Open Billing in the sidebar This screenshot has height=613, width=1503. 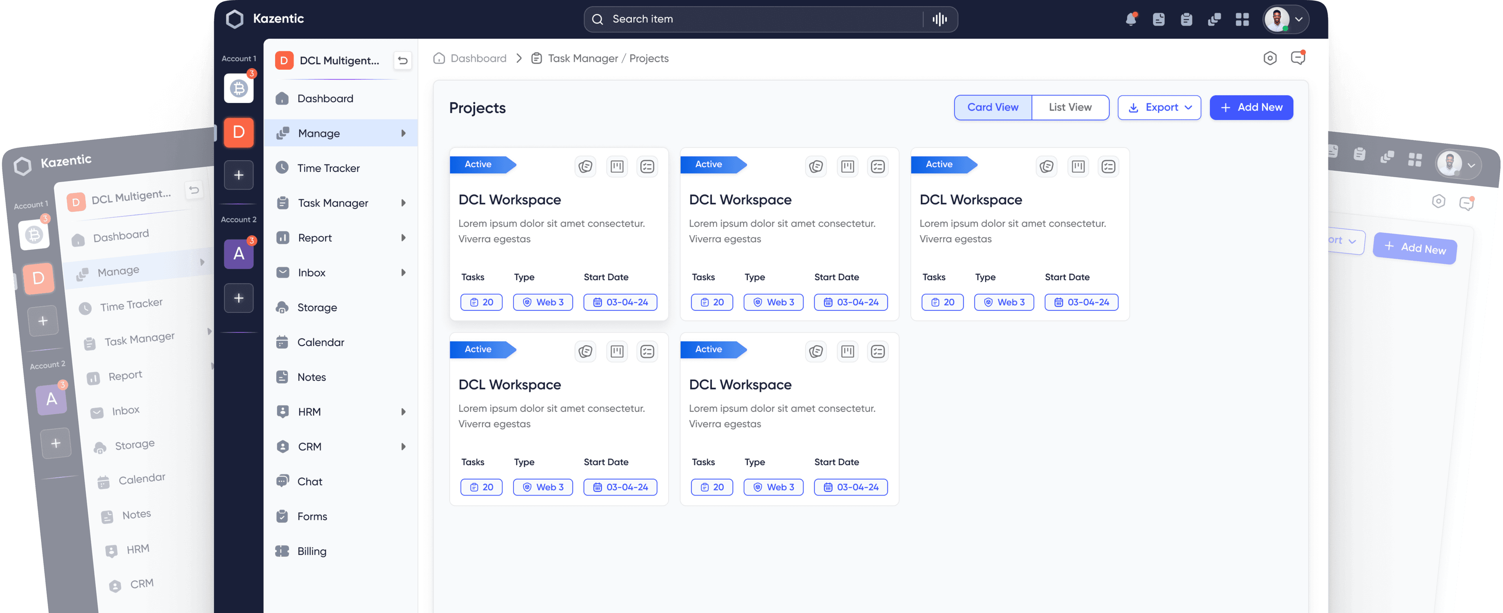[341, 551]
